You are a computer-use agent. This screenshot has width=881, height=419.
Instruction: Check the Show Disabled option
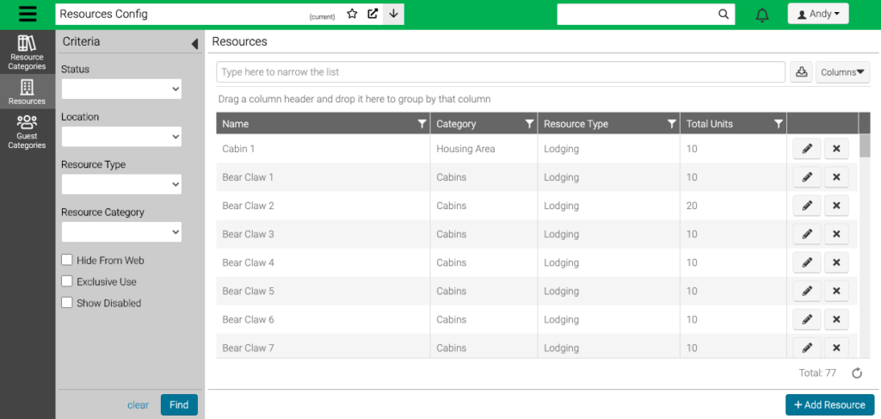click(x=67, y=303)
